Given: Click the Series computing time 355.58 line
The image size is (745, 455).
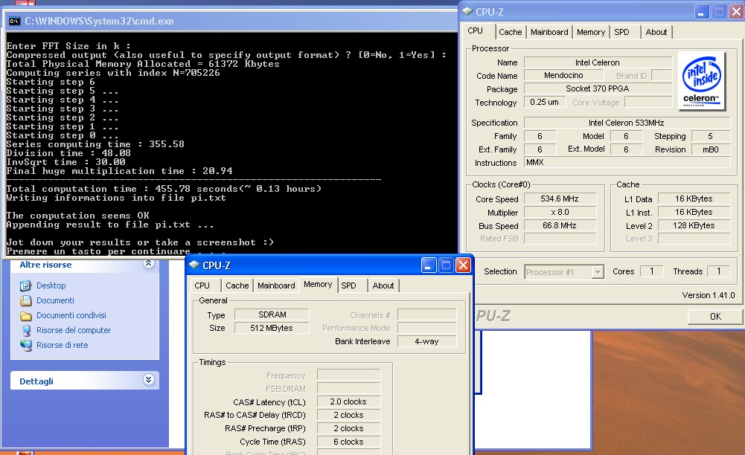Looking at the screenshot, I should [x=95, y=144].
